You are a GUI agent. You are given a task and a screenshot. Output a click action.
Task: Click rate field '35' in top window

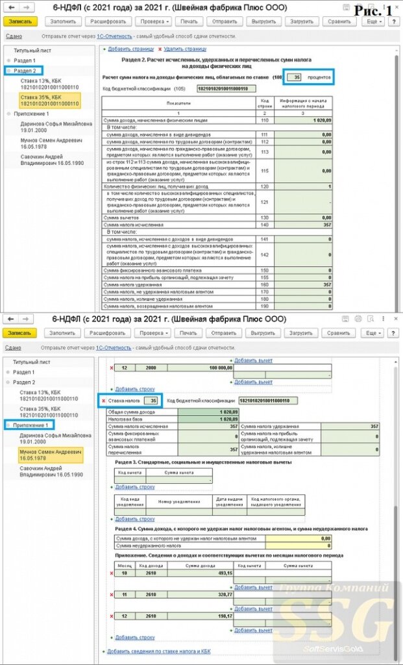pyautogui.click(x=294, y=78)
